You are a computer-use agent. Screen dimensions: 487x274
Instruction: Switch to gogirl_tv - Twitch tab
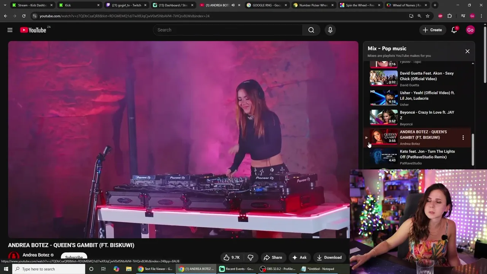click(126, 5)
